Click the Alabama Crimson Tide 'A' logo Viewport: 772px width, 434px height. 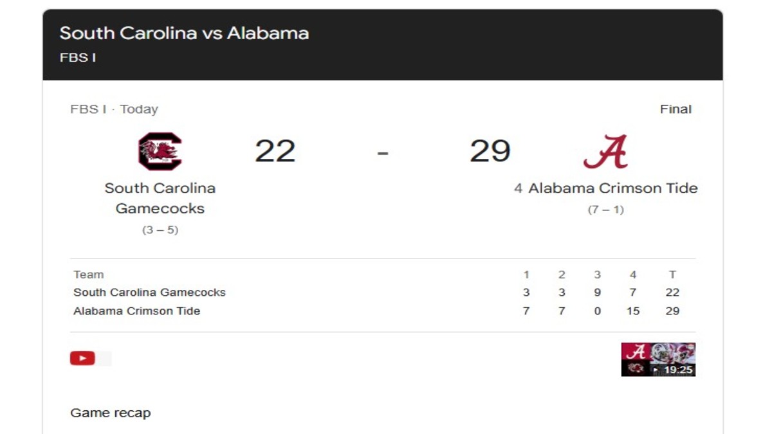point(605,152)
